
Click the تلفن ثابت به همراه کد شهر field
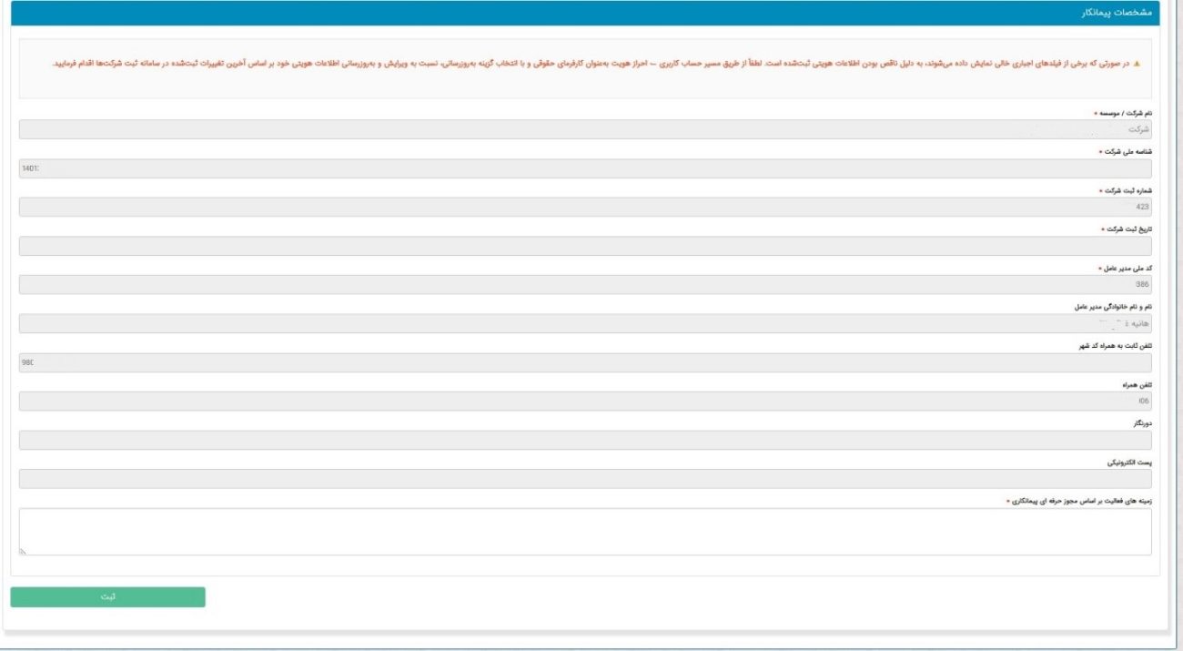[x=585, y=362]
